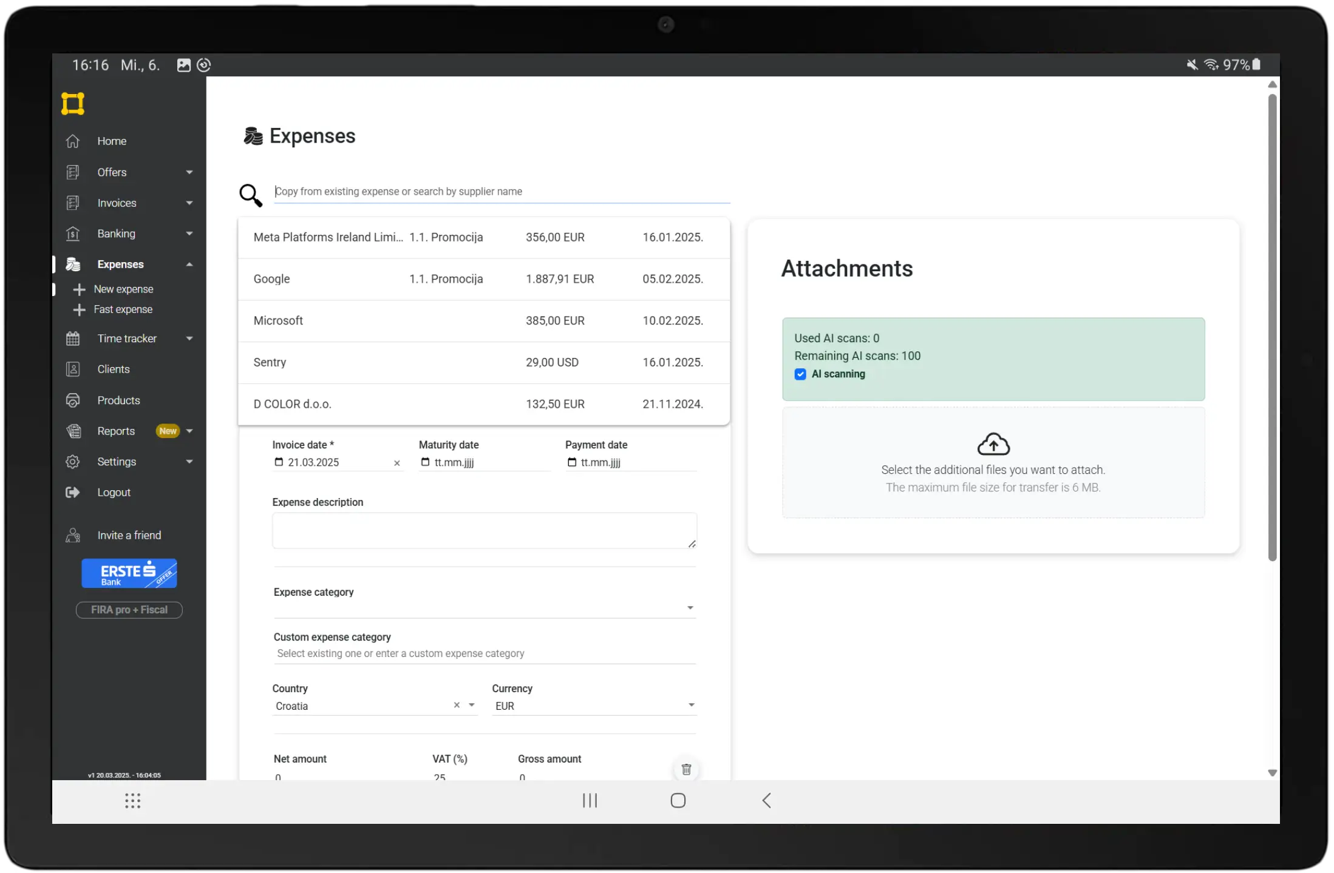Viewport: 1334px width, 873px height.
Task: Expand the Settings submenu arrow
Action: tap(189, 462)
